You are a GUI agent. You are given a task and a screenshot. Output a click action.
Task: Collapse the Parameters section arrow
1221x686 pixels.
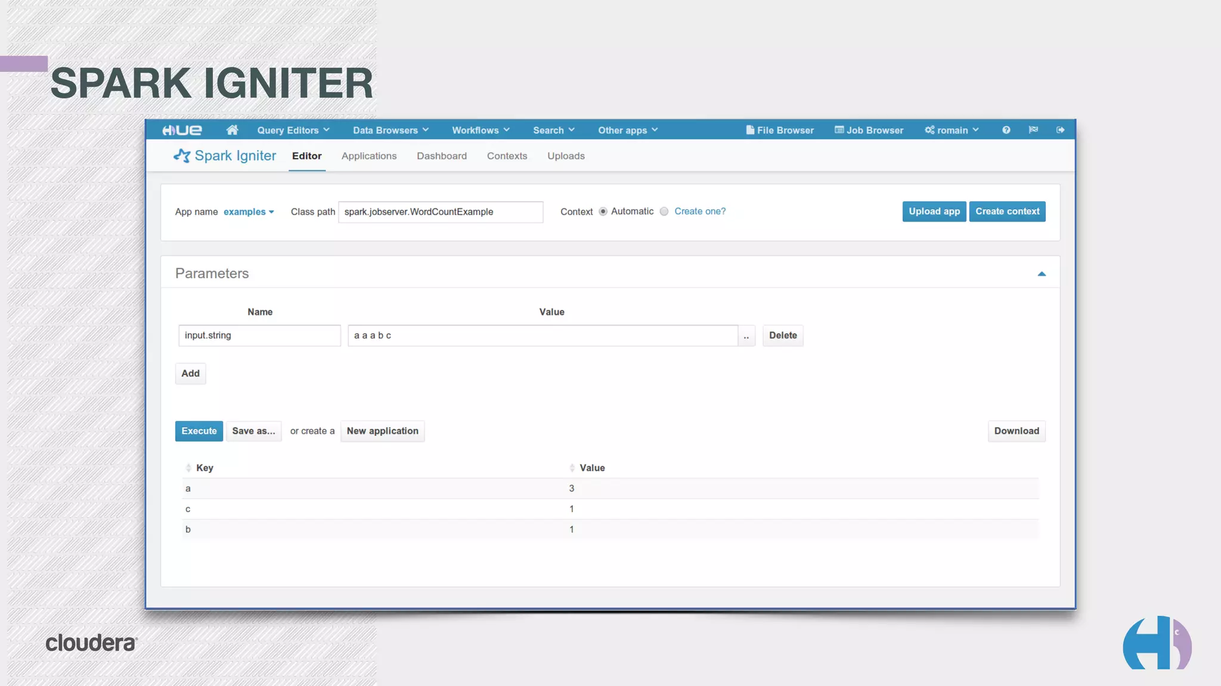1041,274
